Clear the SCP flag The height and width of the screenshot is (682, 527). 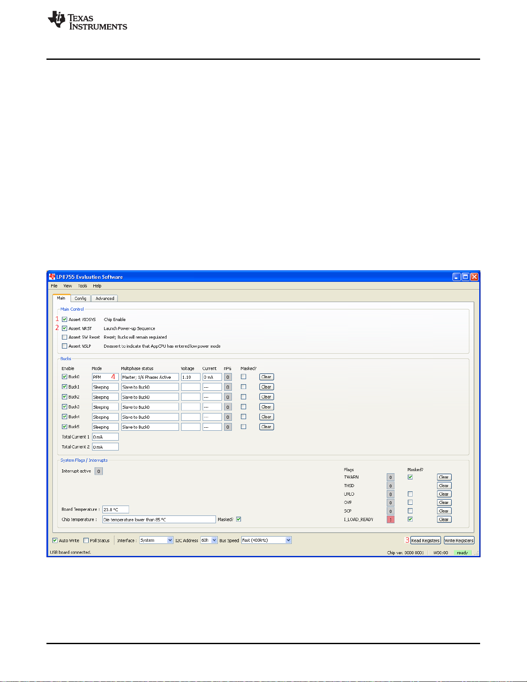[444, 511]
